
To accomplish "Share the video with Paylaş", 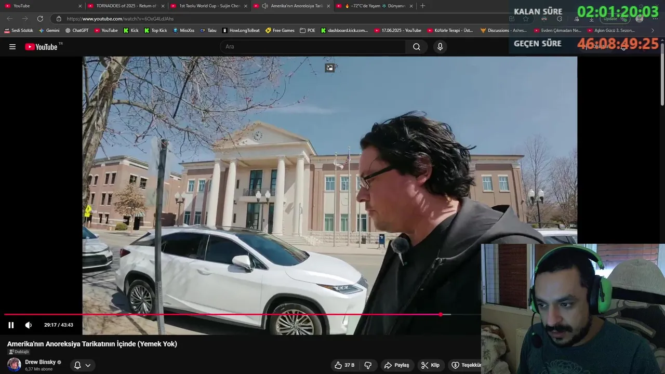I will point(396,365).
